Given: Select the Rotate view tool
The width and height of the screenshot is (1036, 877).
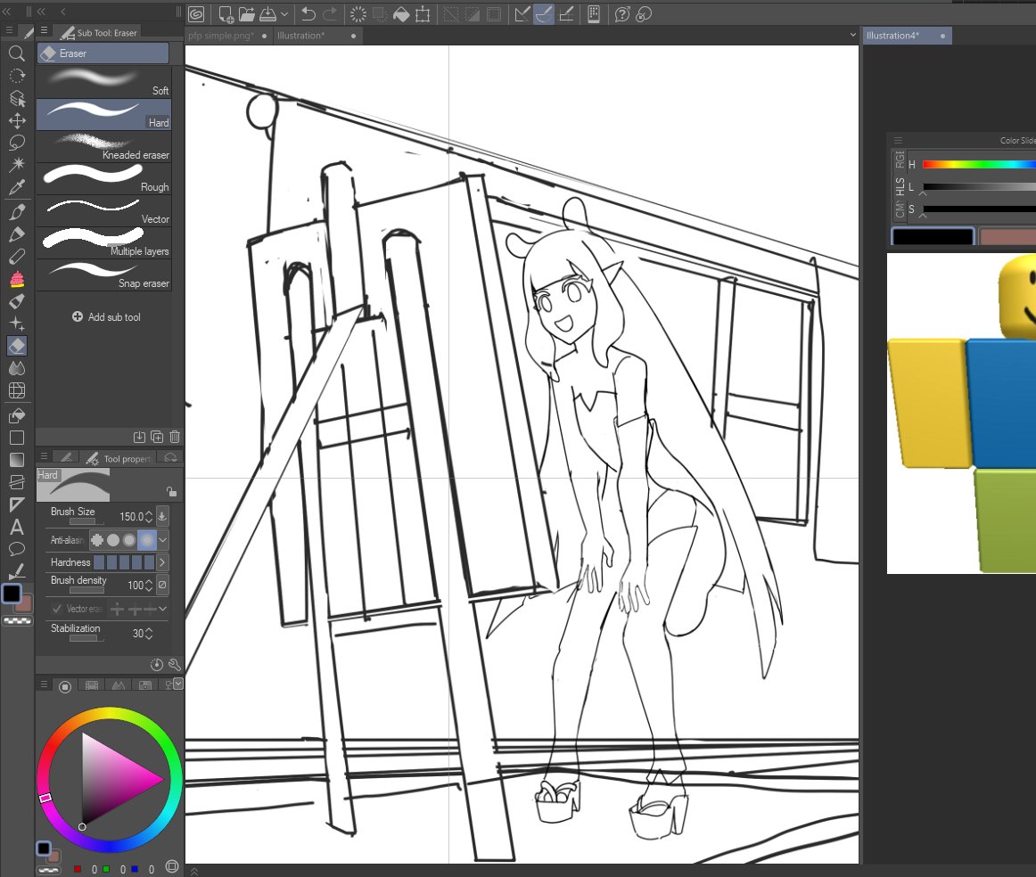Looking at the screenshot, I should pos(17,76).
